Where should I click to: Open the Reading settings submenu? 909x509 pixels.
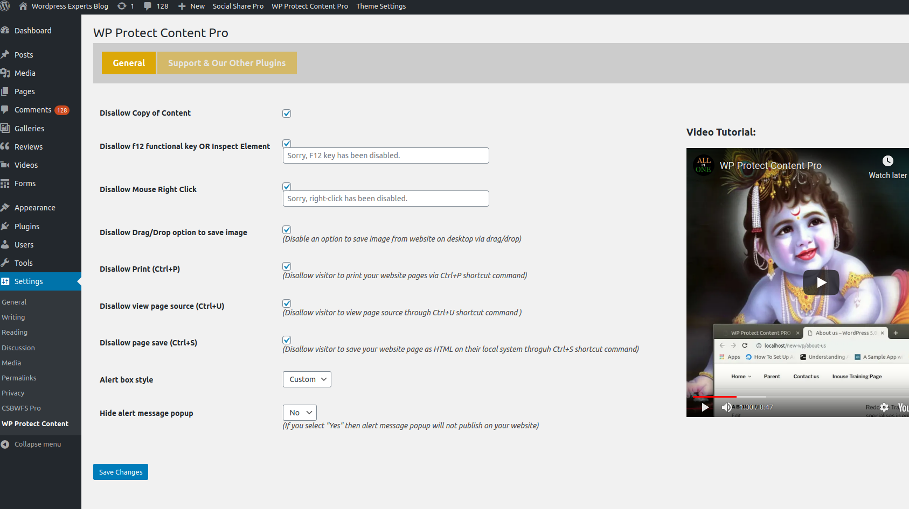click(15, 333)
